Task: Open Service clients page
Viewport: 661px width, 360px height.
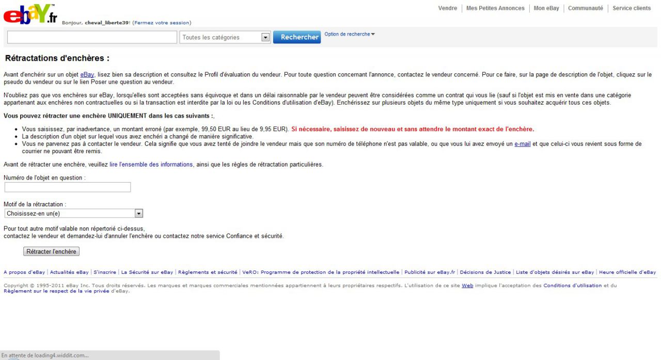Action: pyautogui.click(x=631, y=8)
